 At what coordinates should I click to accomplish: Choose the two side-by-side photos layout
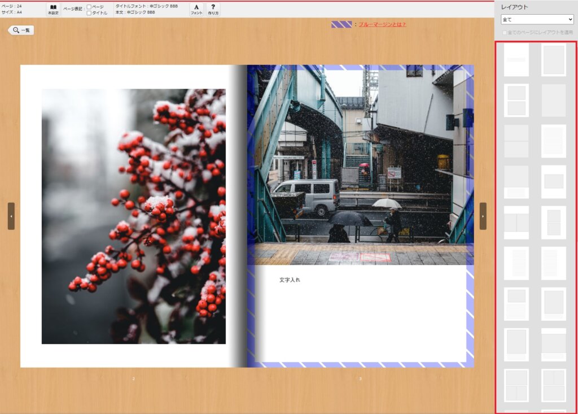(516, 223)
